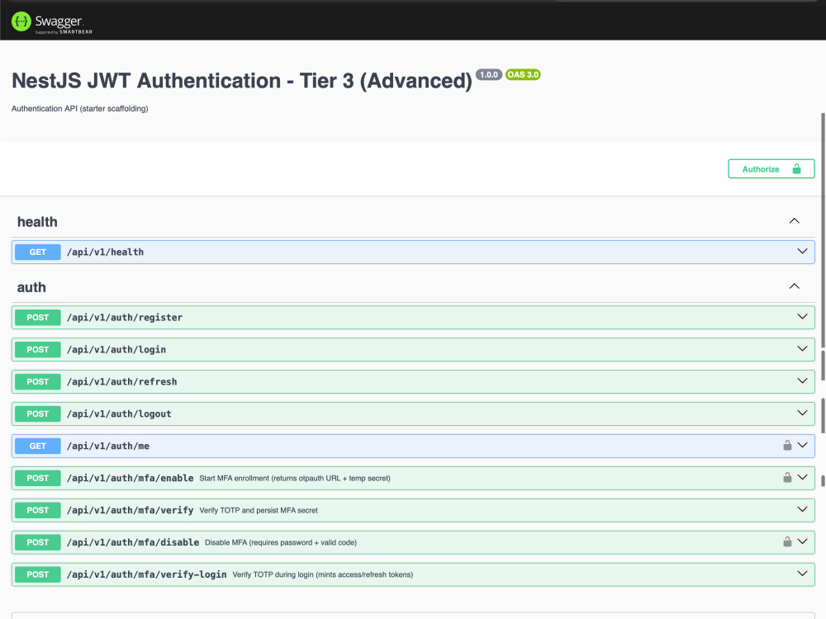Click 'Authentication API (starter scaffolding)' description
Image resolution: width=826 pixels, height=619 pixels.
[80, 108]
